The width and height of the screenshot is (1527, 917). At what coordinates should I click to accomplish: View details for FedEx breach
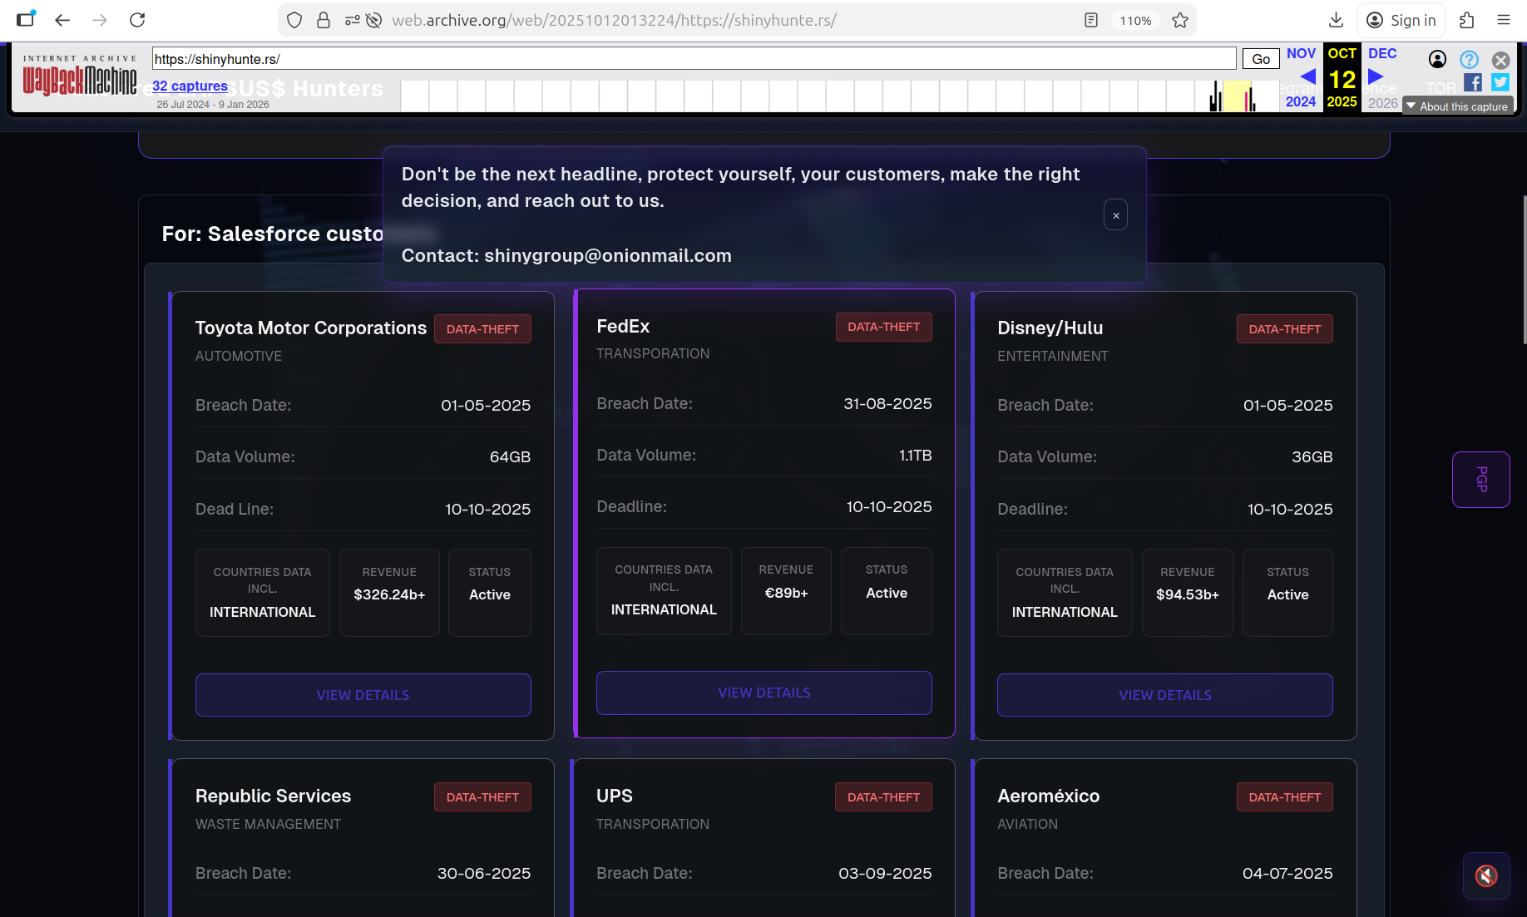[x=763, y=693]
